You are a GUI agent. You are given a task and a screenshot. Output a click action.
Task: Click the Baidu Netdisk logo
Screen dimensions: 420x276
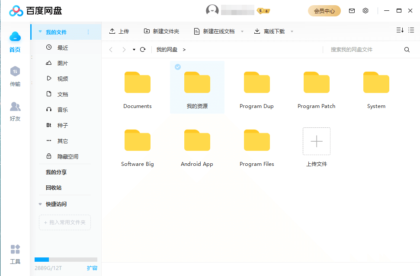pyautogui.click(x=16, y=11)
